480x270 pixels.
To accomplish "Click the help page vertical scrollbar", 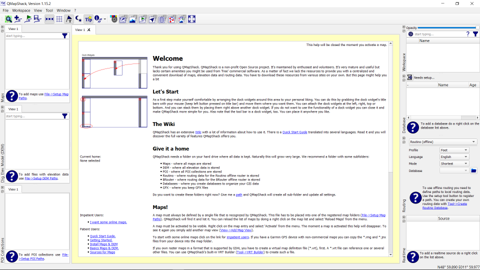I will click(390, 150).
